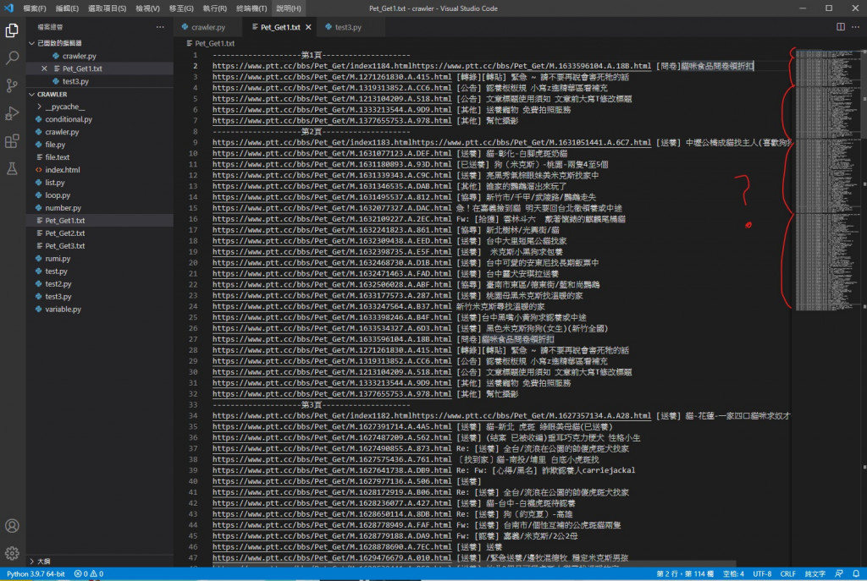Open index.html in file tree
Viewport: 867px width, 581px height.
pyautogui.click(x=63, y=170)
